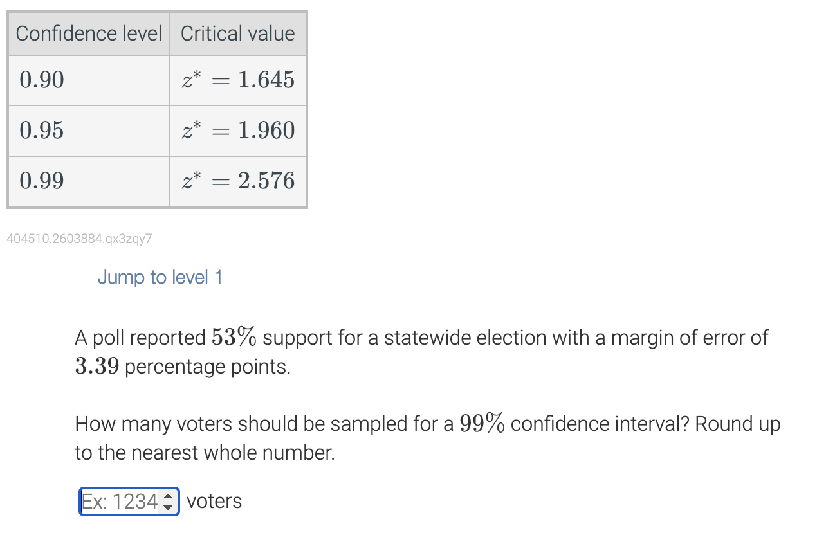Select the example text in the answer field
This screenshot has width=826, height=535.
(x=119, y=501)
